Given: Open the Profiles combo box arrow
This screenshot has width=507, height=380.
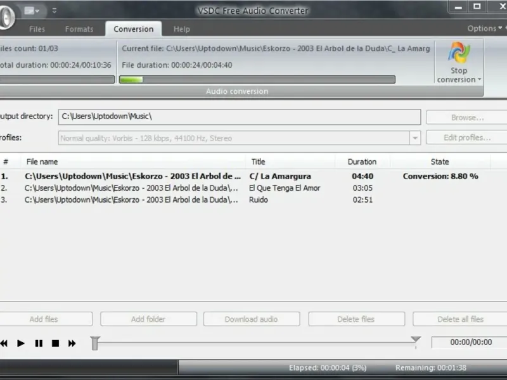Looking at the screenshot, I should pos(415,138).
